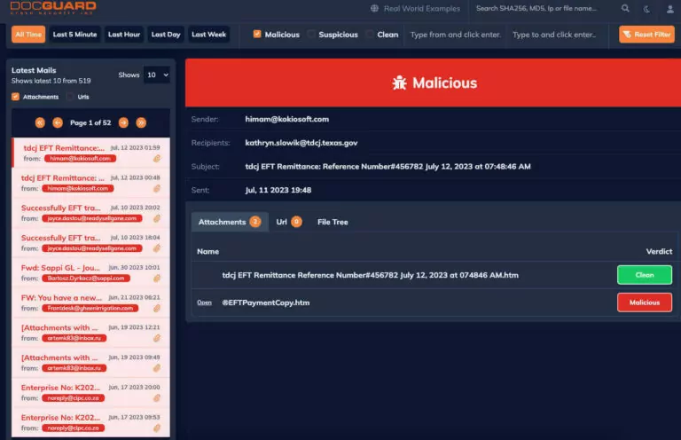Click sender address himam@kokiosoft.com in details
Viewport: 681px width, 440px height.
[x=286, y=119]
